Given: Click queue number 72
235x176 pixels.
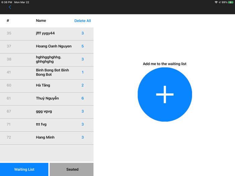Looking at the screenshot, I should [9, 137].
